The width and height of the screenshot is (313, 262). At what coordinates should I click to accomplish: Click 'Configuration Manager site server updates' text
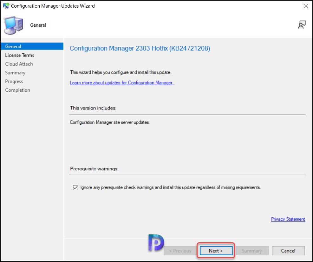(109, 122)
